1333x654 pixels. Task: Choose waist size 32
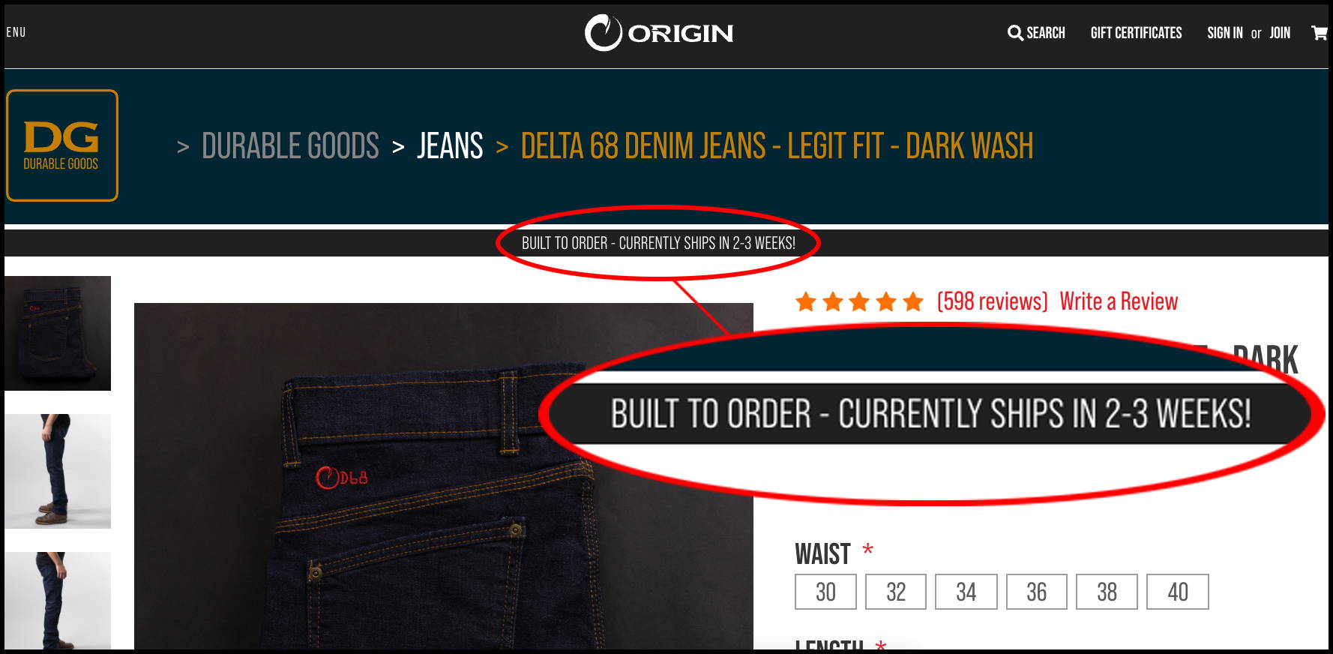coord(896,592)
